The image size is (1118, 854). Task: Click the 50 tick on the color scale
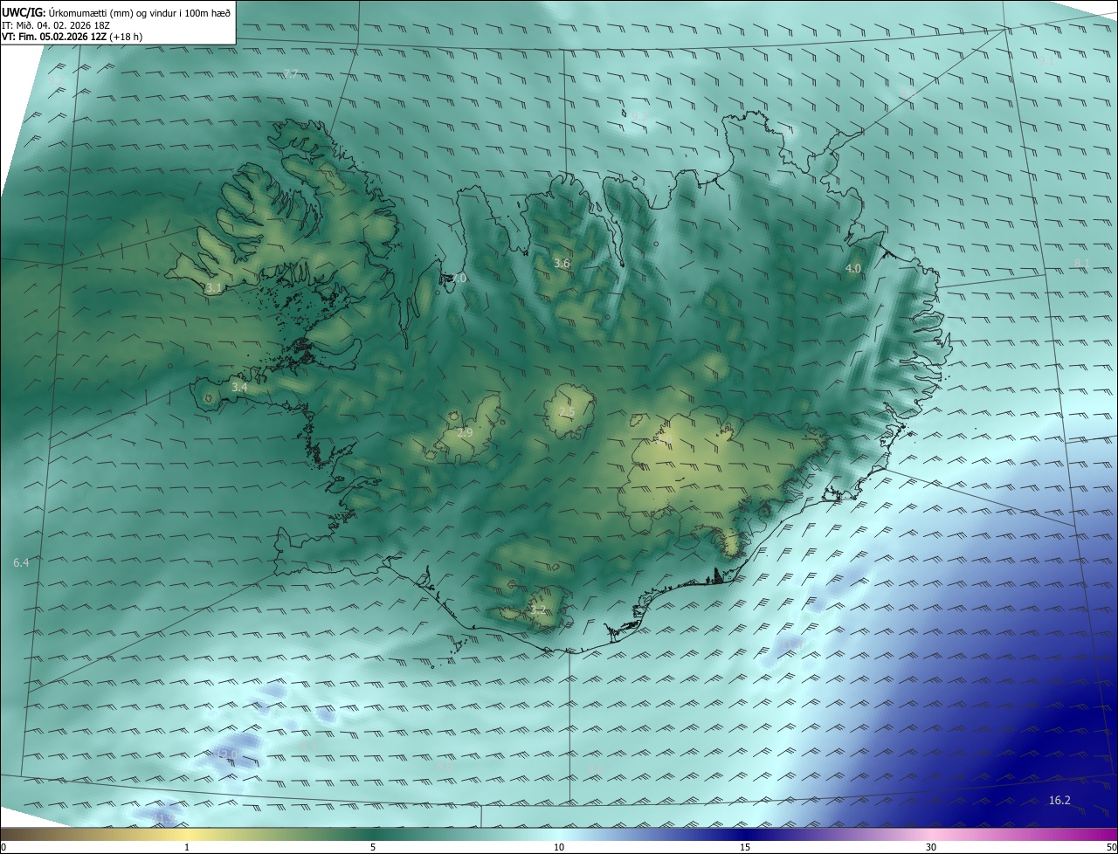(1111, 847)
